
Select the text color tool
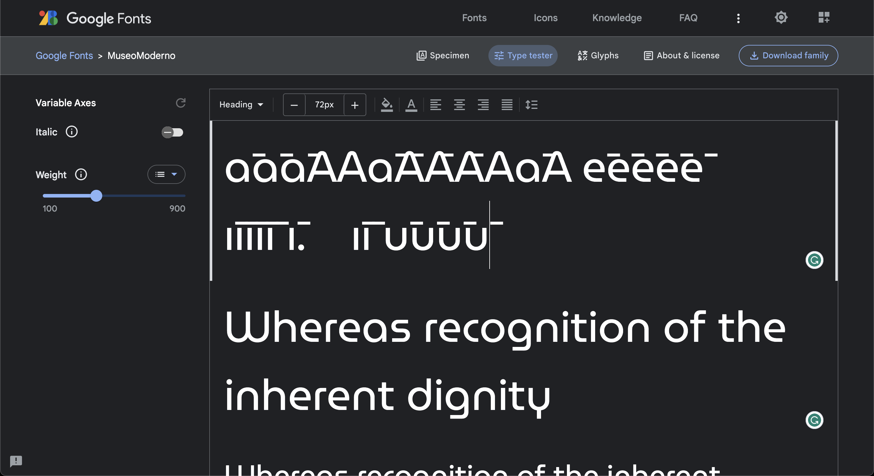point(411,104)
